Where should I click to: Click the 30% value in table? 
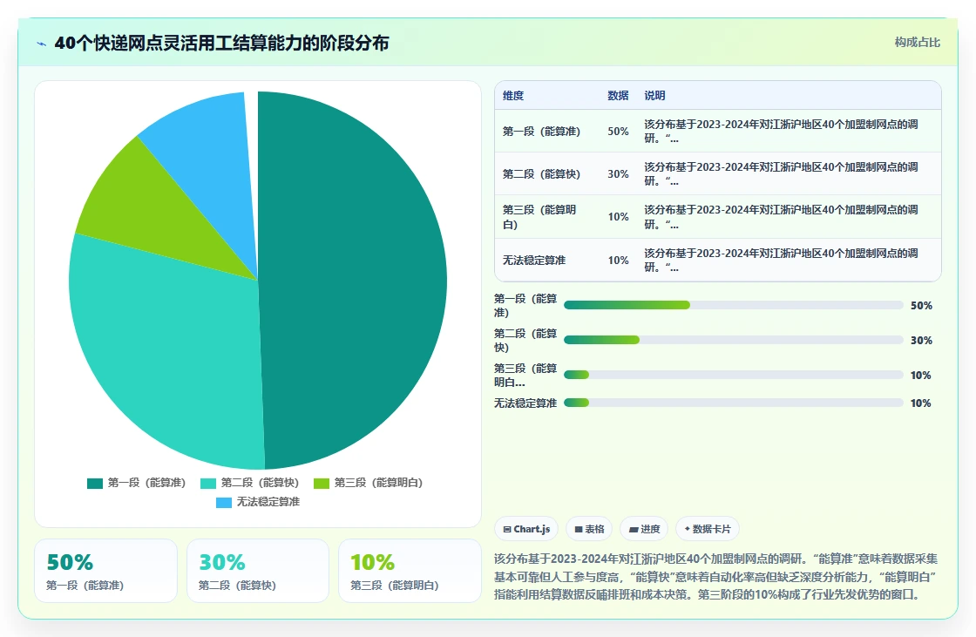[x=618, y=174]
